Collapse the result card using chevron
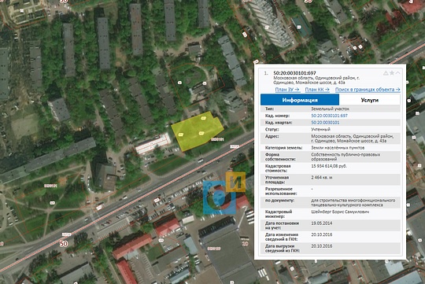 click(397, 73)
